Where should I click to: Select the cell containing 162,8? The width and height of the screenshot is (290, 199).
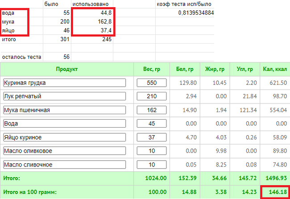click(x=92, y=21)
